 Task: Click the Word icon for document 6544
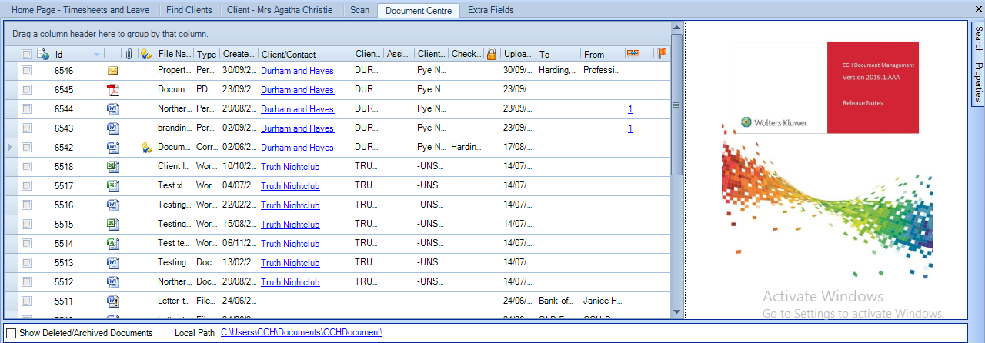point(112,108)
